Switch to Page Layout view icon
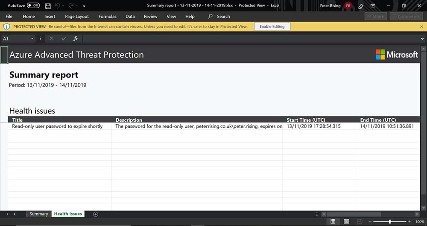427x226 pixels. (x=346, y=221)
